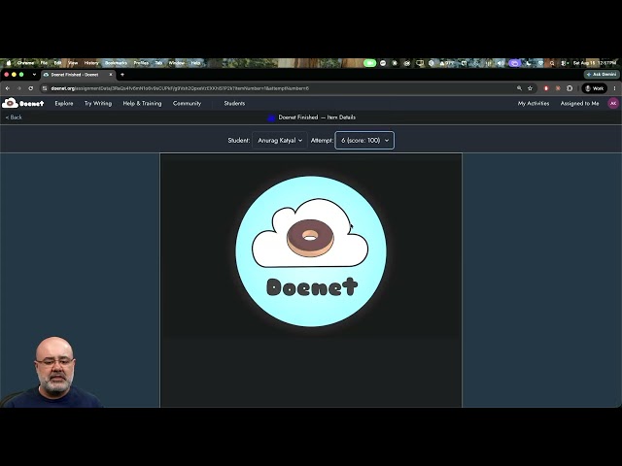622x466 pixels.
Task: Open the Bookmarks menu
Action: [116, 63]
